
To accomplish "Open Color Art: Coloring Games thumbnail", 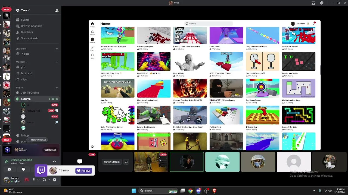I will coord(117,115).
